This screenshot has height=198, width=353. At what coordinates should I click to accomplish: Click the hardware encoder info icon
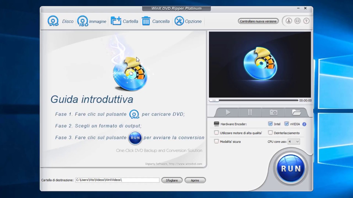(304, 124)
